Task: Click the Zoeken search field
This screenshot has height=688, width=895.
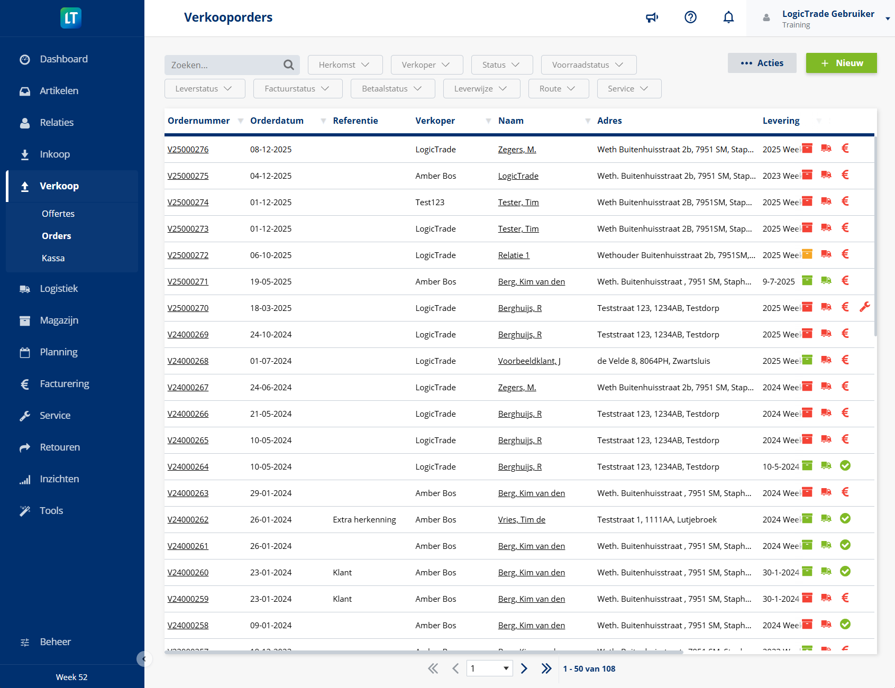Action: 222,65
